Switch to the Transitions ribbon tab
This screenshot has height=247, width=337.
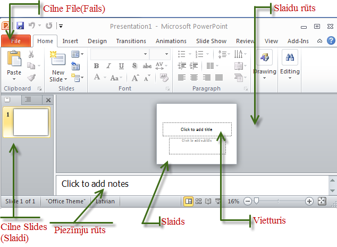(x=131, y=41)
